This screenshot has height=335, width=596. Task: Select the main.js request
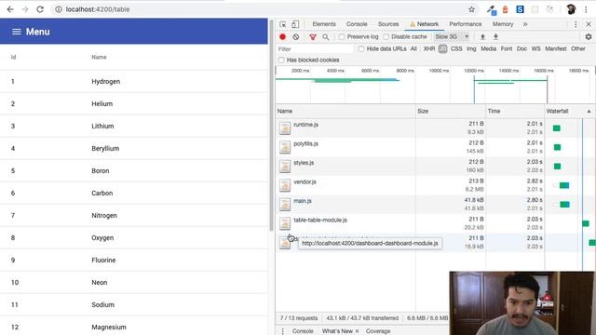point(303,201)
